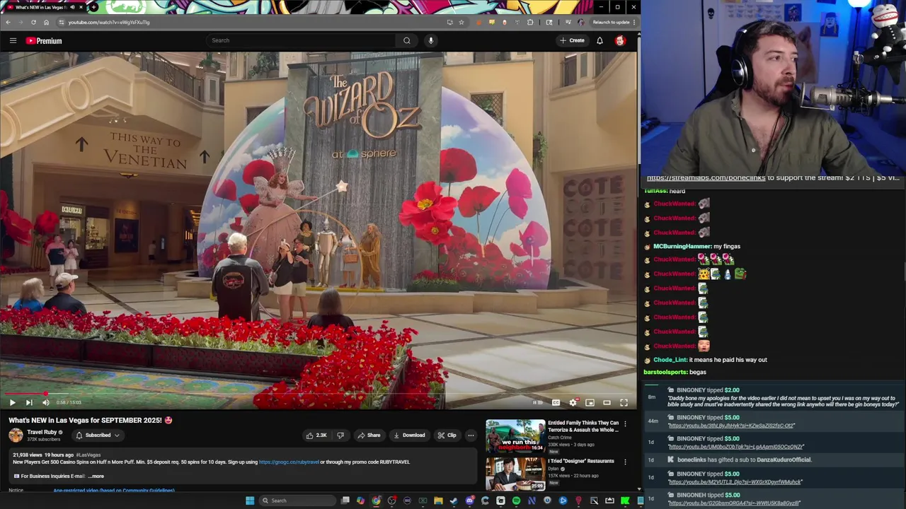The width and height of the screenshot is (906, 509).
Task: Share the Las Vegas video
Action: click(369, 435)
